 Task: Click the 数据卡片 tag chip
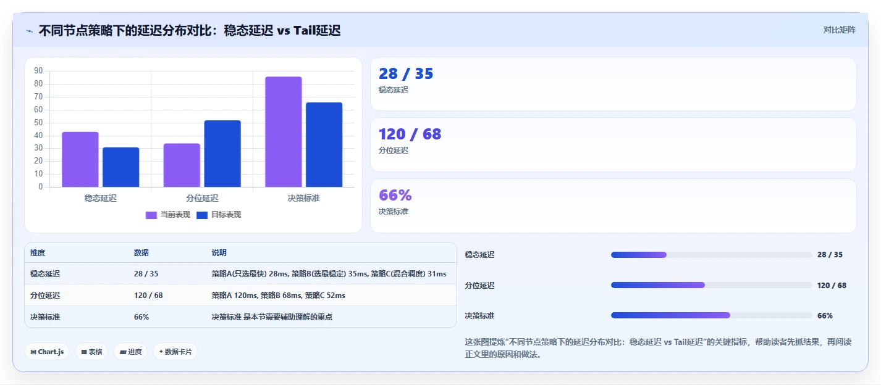[x=175, y=352]
